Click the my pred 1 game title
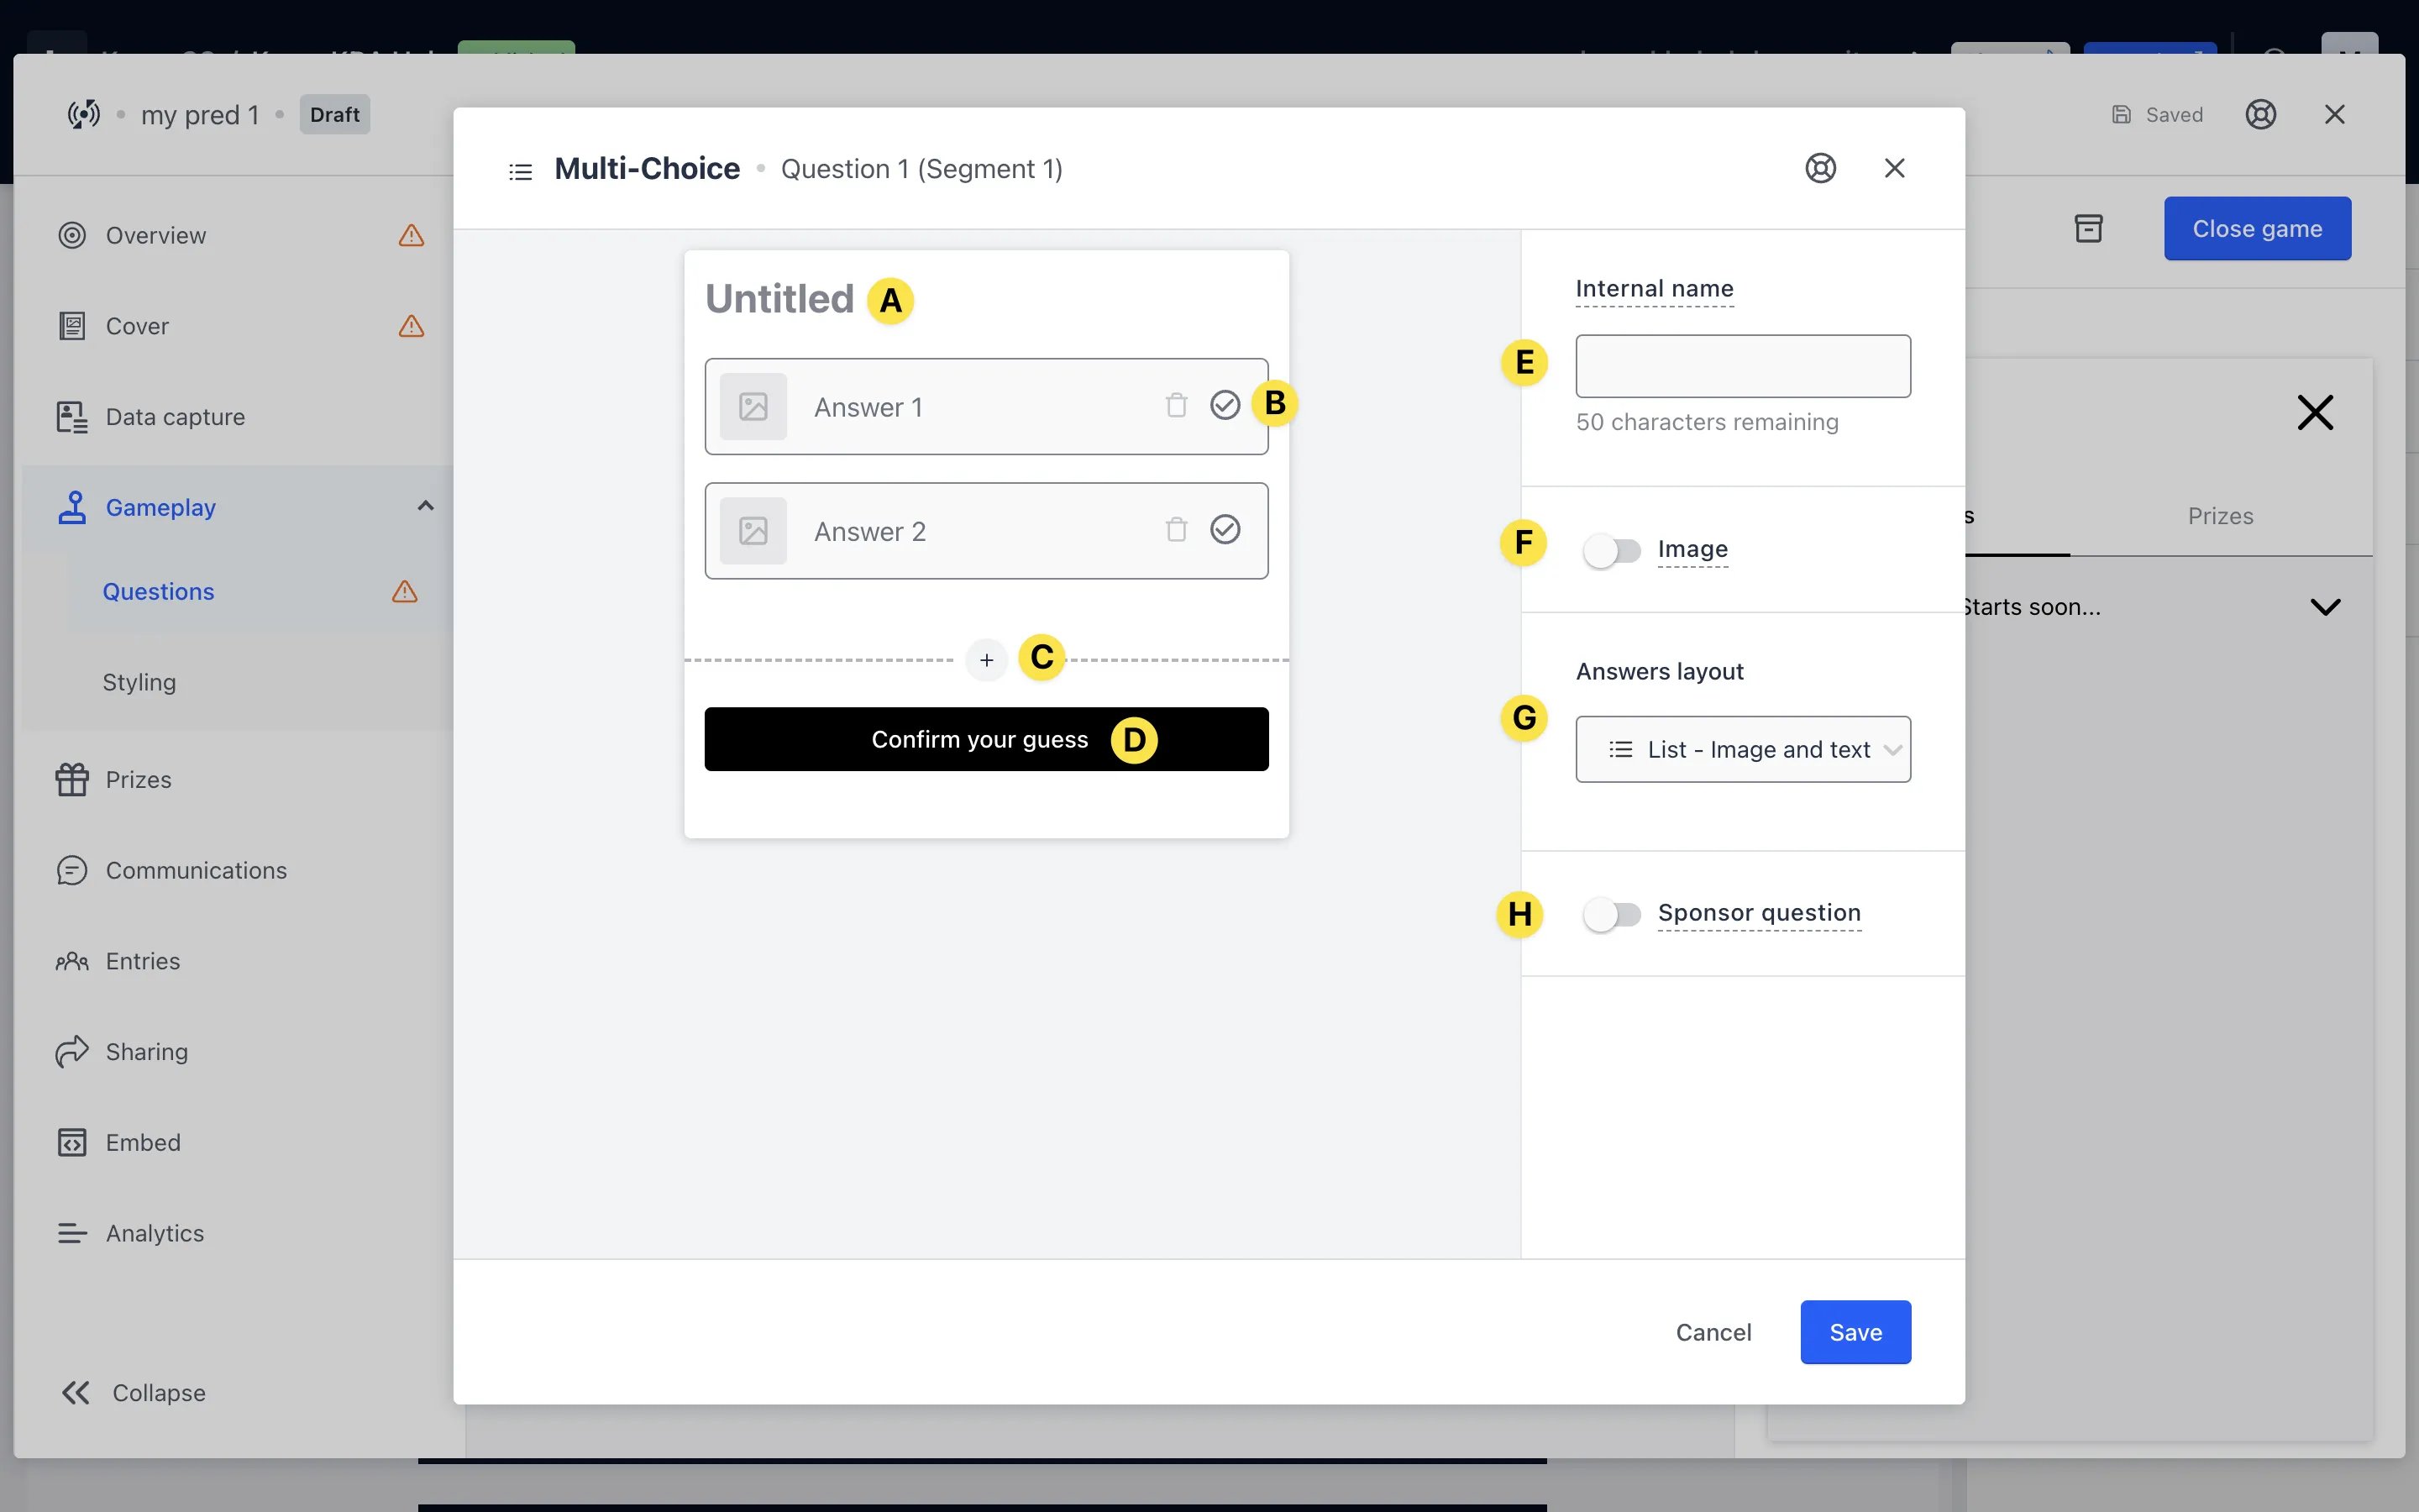 point(199,115)
